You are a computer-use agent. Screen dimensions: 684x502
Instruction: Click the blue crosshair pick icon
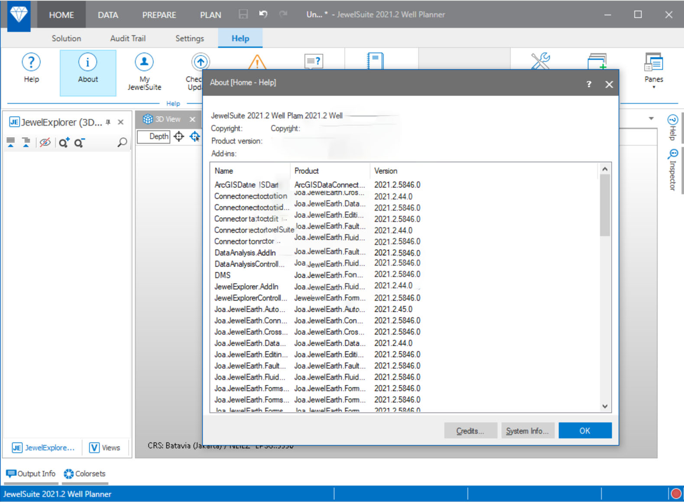(195, 137)
